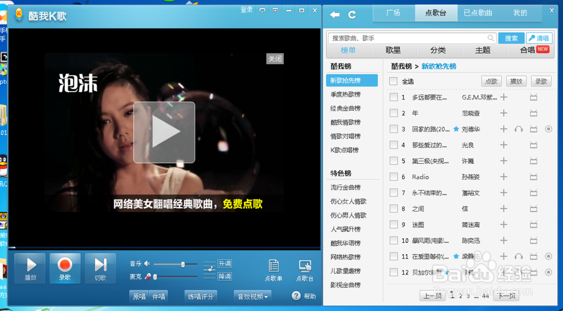Image resolution: width=563 pixels, height=311 pixels.
Task: Select the 主题 category tab
Action: click(482, 50)
